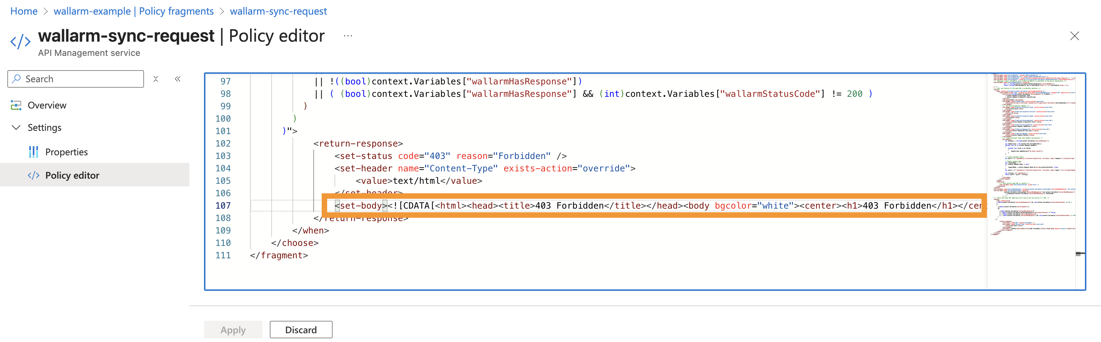
Task: Collapse the sidebar using the double-chevron icon
Action: pyautogui.click(x=178, y=79)
